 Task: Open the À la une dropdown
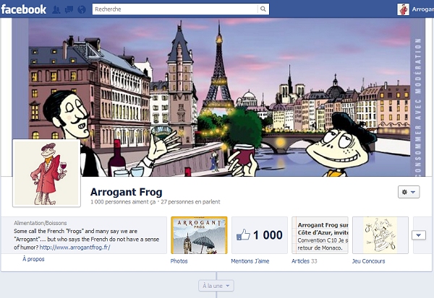click(216, 286)
